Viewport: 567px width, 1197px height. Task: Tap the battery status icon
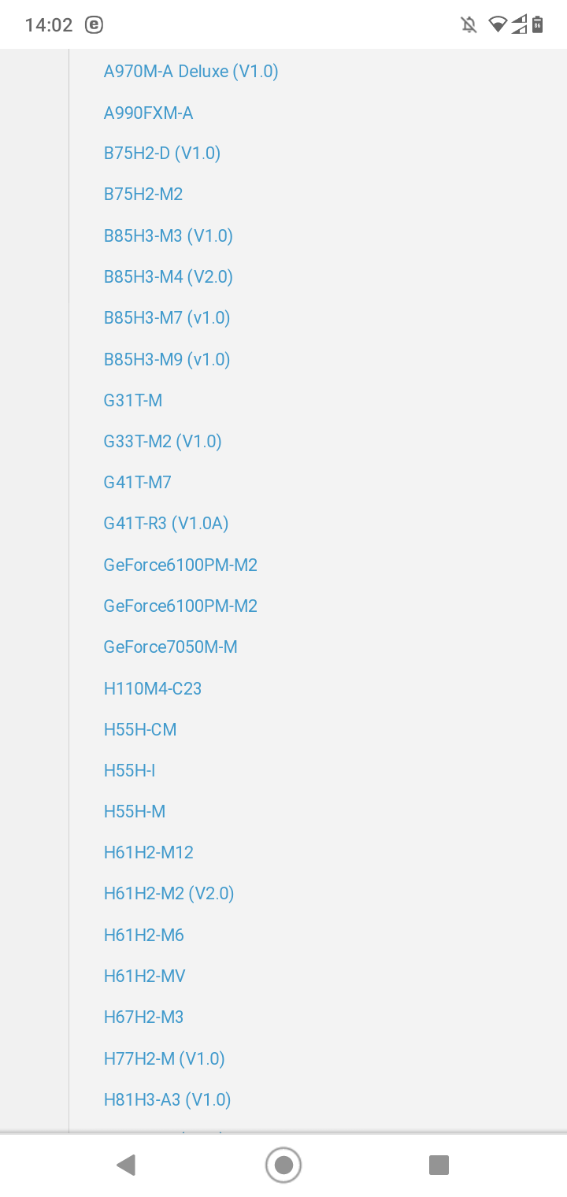click(x=538, y=24)
